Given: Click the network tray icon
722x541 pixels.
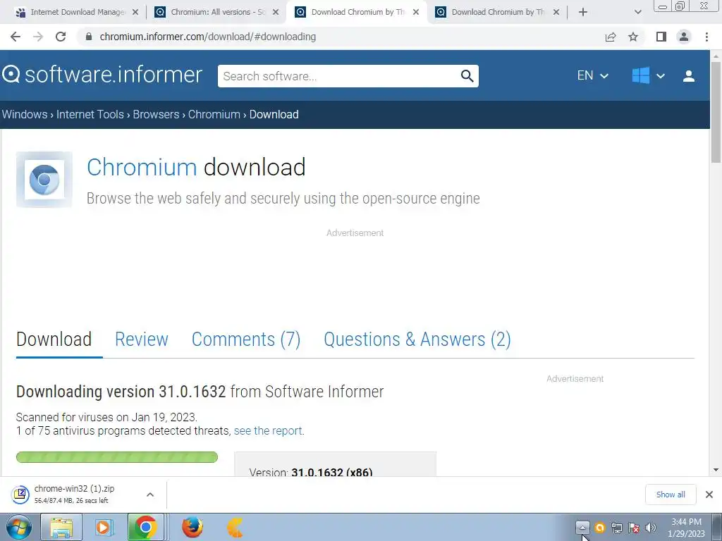Looking at the screenshot, I should tap(616, 527).
